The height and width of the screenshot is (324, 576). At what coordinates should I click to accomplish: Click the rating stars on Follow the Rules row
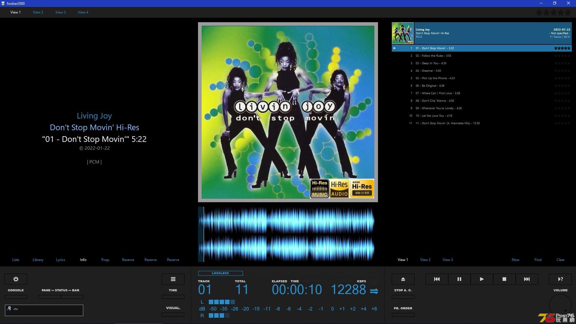[562, 55]
